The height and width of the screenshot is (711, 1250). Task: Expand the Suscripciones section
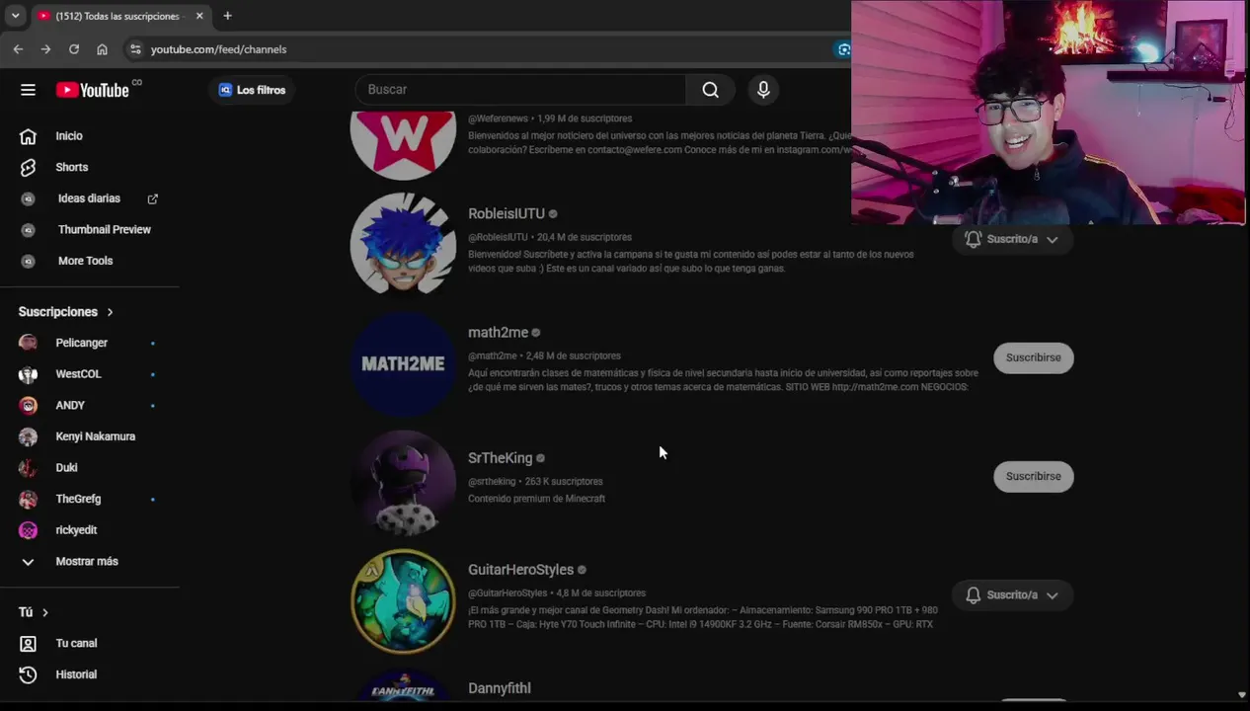coord(65,312)
